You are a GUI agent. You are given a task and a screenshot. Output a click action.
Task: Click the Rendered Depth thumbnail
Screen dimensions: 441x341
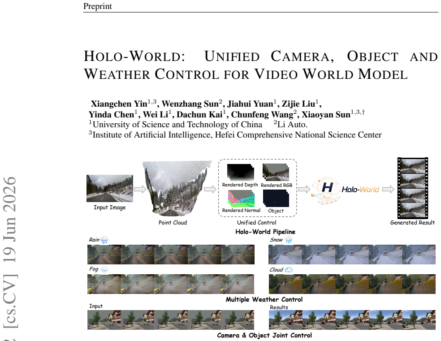click(x=241, y=173)
